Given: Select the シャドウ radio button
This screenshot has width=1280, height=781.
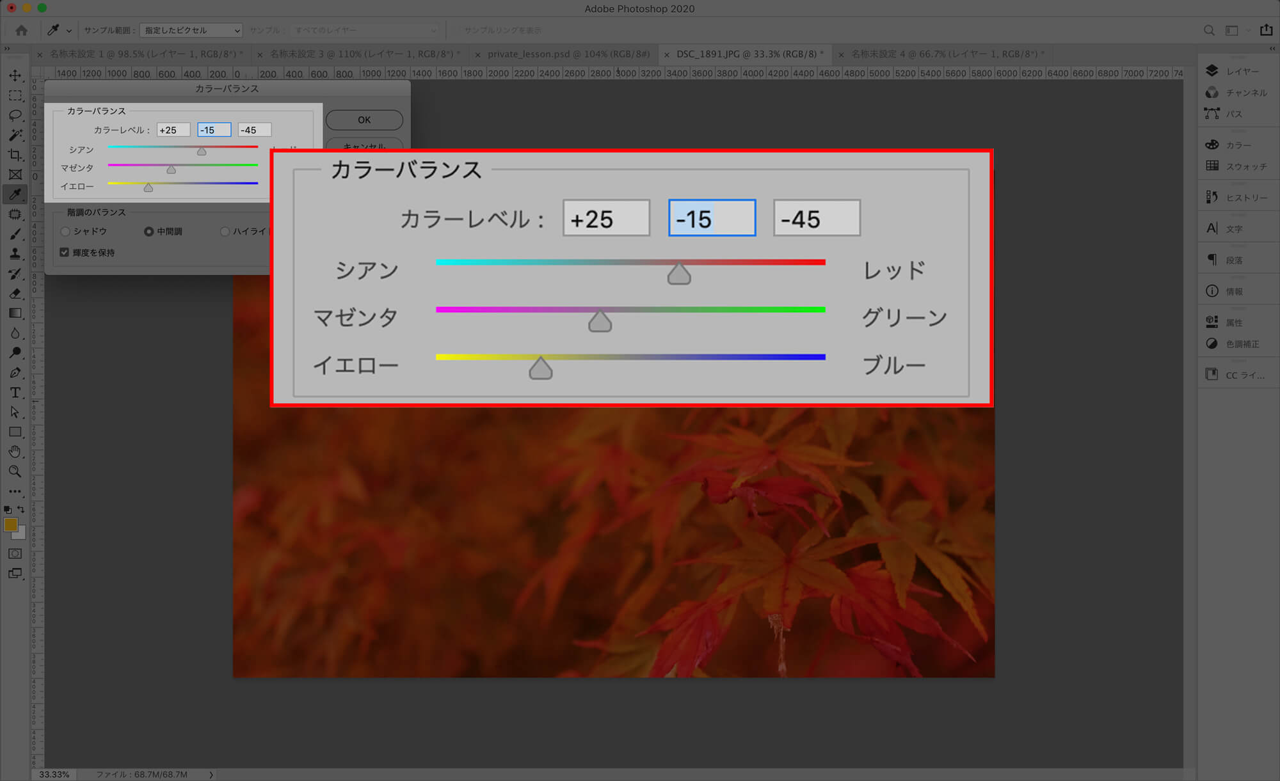Looking at the screenshot, I should [x=65, y=232].
